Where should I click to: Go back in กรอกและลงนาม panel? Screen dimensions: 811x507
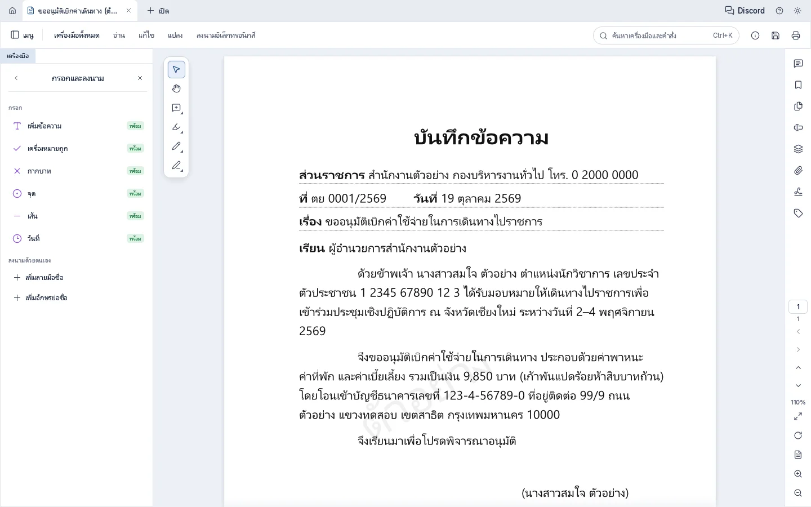click(x=16, y=78)
